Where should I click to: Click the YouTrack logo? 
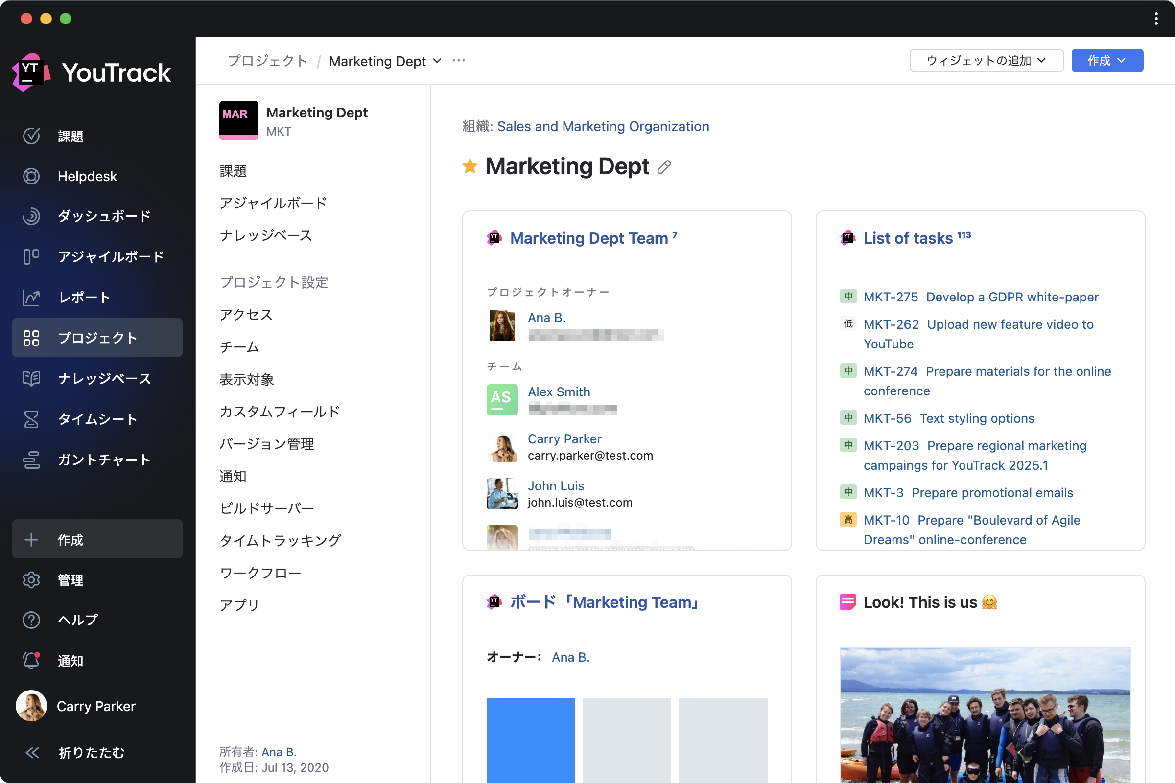pos(92,72)
